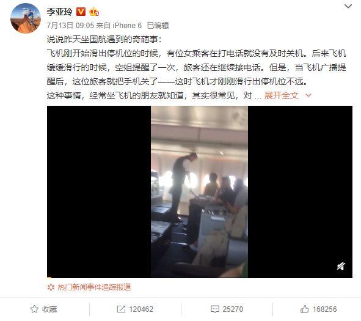Click the 收藏 star icon
The image size is (361, 321).
tap(34, 309)
